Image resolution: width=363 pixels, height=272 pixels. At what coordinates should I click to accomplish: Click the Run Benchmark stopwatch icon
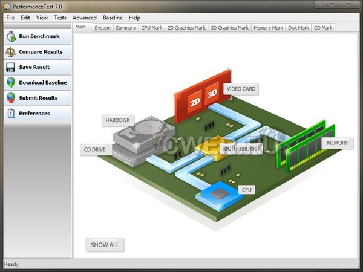(11, 36)
